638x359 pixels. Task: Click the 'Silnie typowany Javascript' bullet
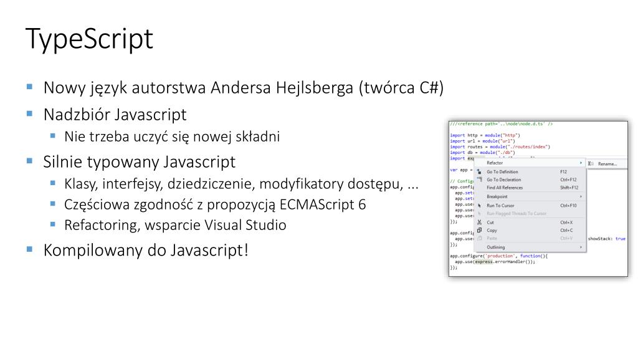point(139,162)
